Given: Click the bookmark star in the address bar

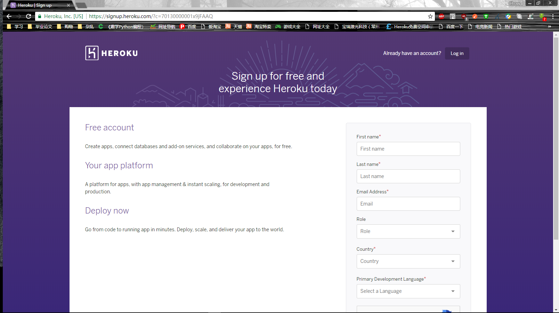Looking at the screenshot, I should coord(430,16).
